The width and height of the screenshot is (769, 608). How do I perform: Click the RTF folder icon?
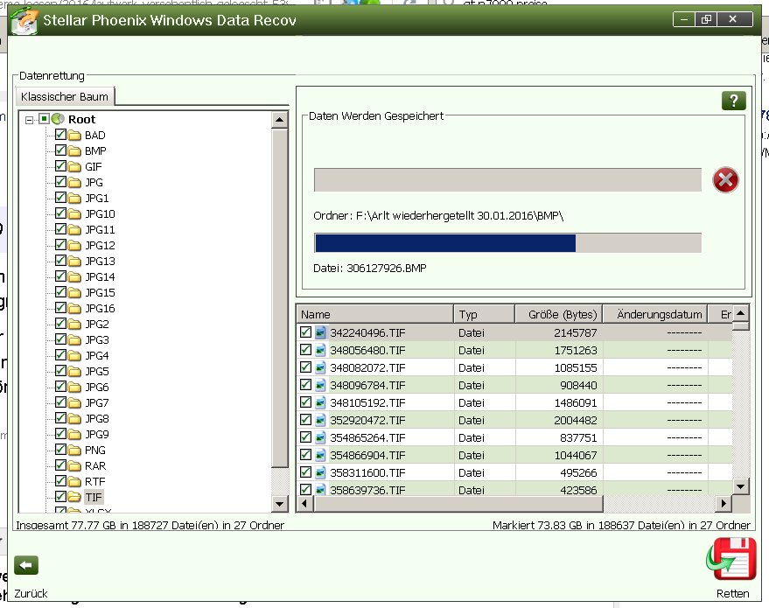coord(74,481)
